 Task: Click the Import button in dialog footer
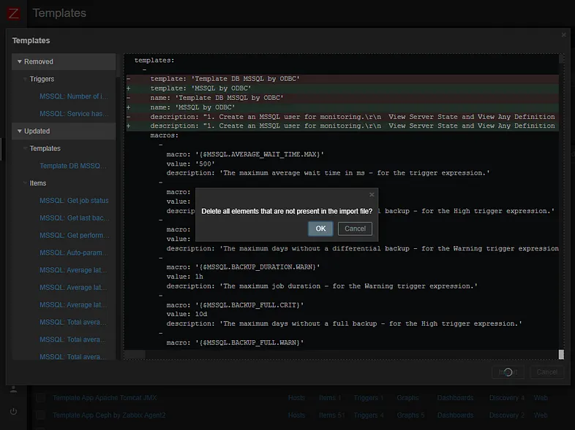pyautogui.click(x=508, y=372)
